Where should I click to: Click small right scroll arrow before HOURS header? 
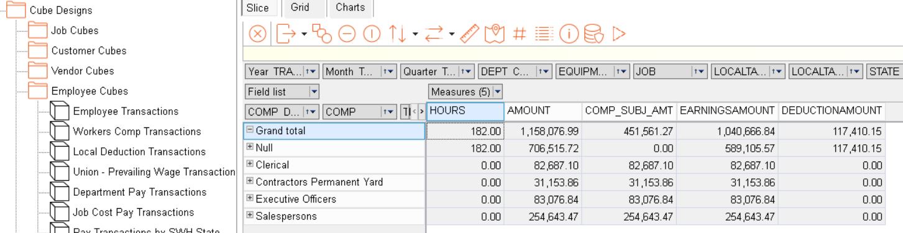click(x=422, y=112)
